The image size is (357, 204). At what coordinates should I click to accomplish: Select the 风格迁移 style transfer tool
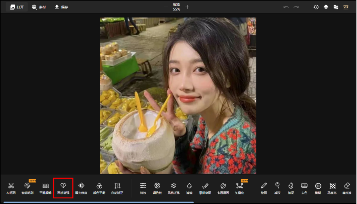pos(174,188)
